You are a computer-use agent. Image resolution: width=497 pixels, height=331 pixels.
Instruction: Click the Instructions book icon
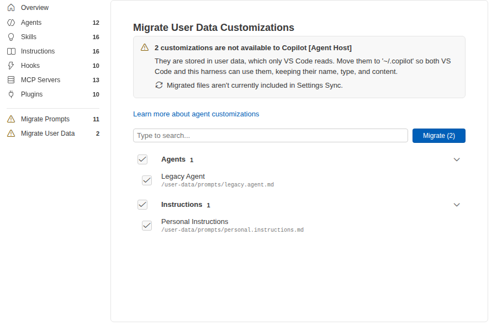[11, 51]
